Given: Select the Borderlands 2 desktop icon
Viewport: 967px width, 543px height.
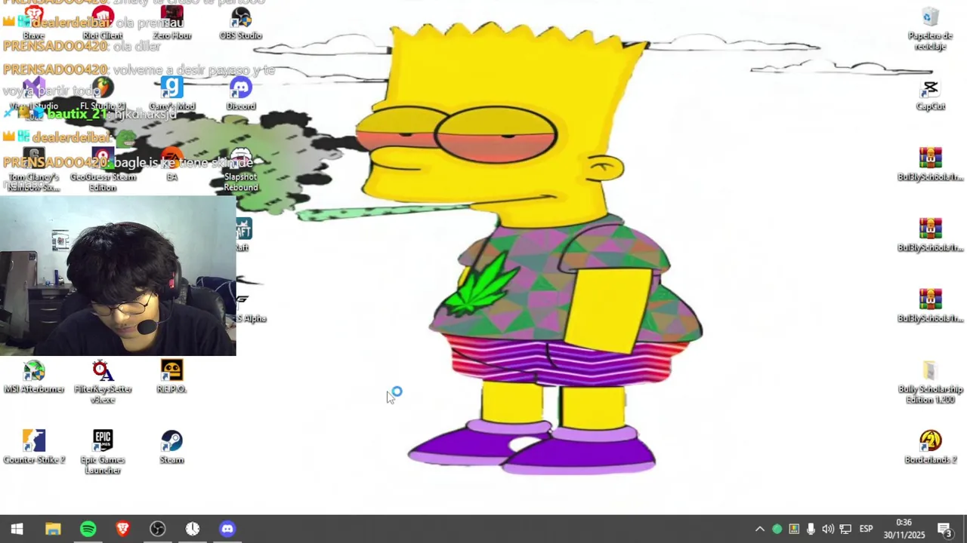Looking at the screenshot, I should tap(930, 446).
